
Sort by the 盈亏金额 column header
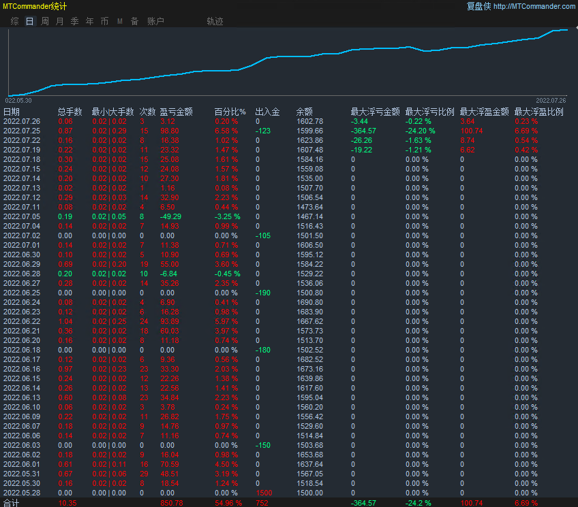point(176,112)
